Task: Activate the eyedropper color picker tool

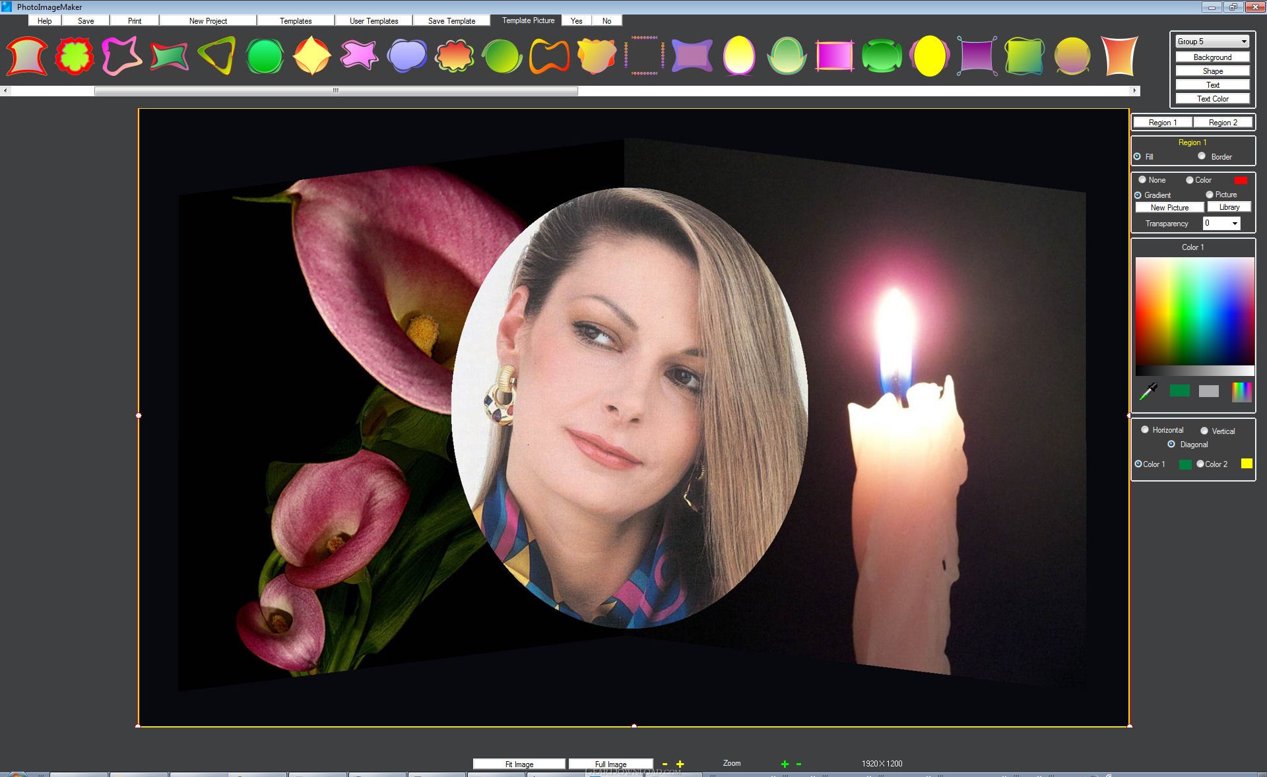Action: [x=1148, y=391]
